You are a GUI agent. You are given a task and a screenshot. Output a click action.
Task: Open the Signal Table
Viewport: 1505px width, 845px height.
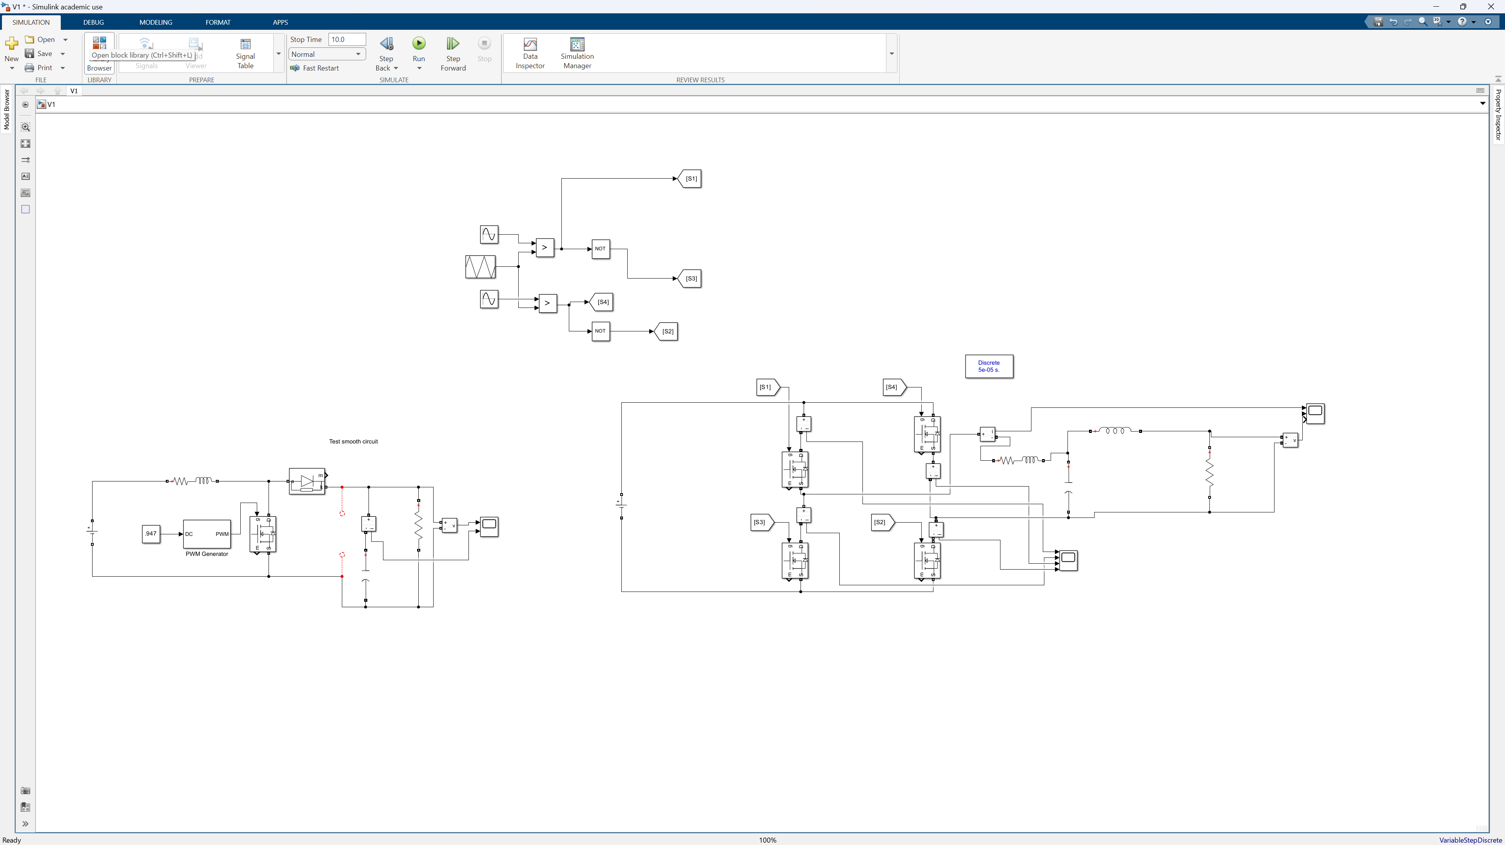tap(245, 53)
